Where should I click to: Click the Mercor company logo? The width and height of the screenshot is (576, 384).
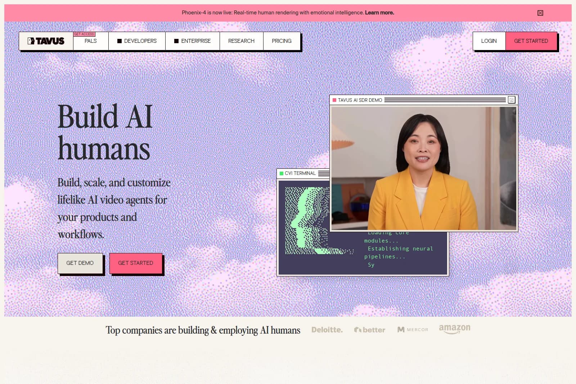pos(413,330)
